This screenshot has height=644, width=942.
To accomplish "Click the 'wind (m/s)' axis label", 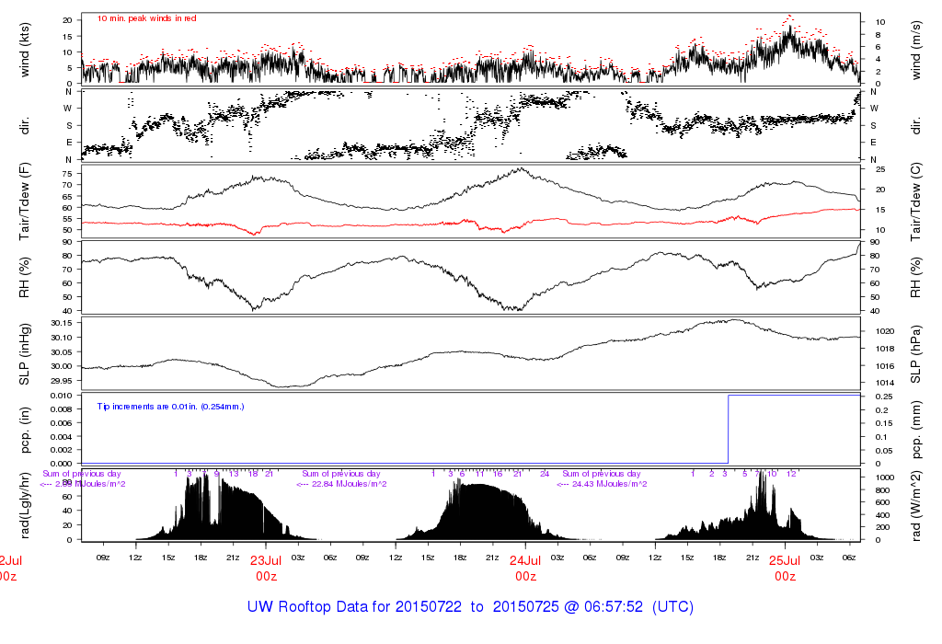I will (915, 51).
